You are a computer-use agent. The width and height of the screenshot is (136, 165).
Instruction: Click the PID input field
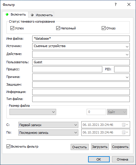(122, 69)
